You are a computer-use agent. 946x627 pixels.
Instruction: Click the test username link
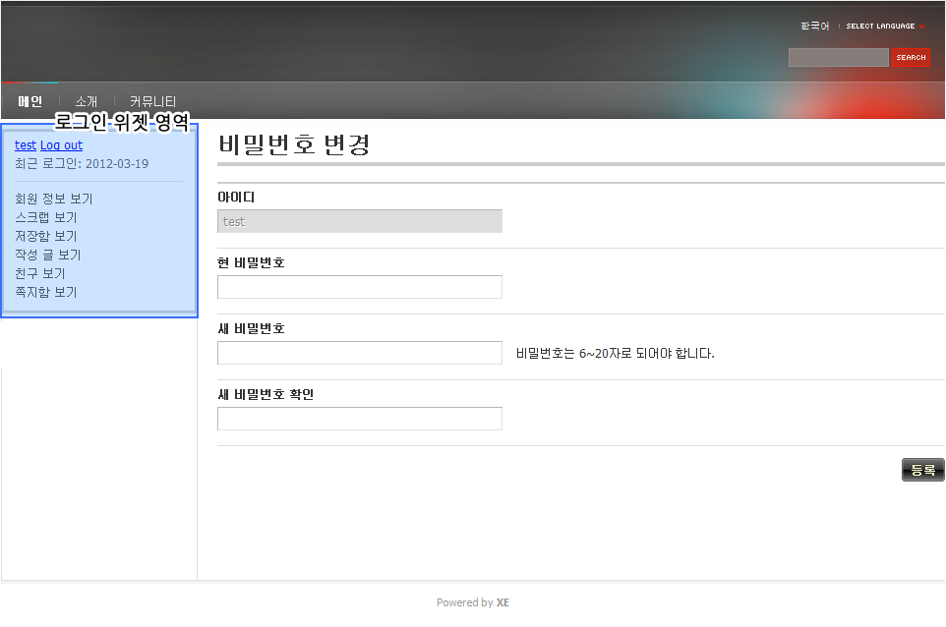tap(26, 145)
